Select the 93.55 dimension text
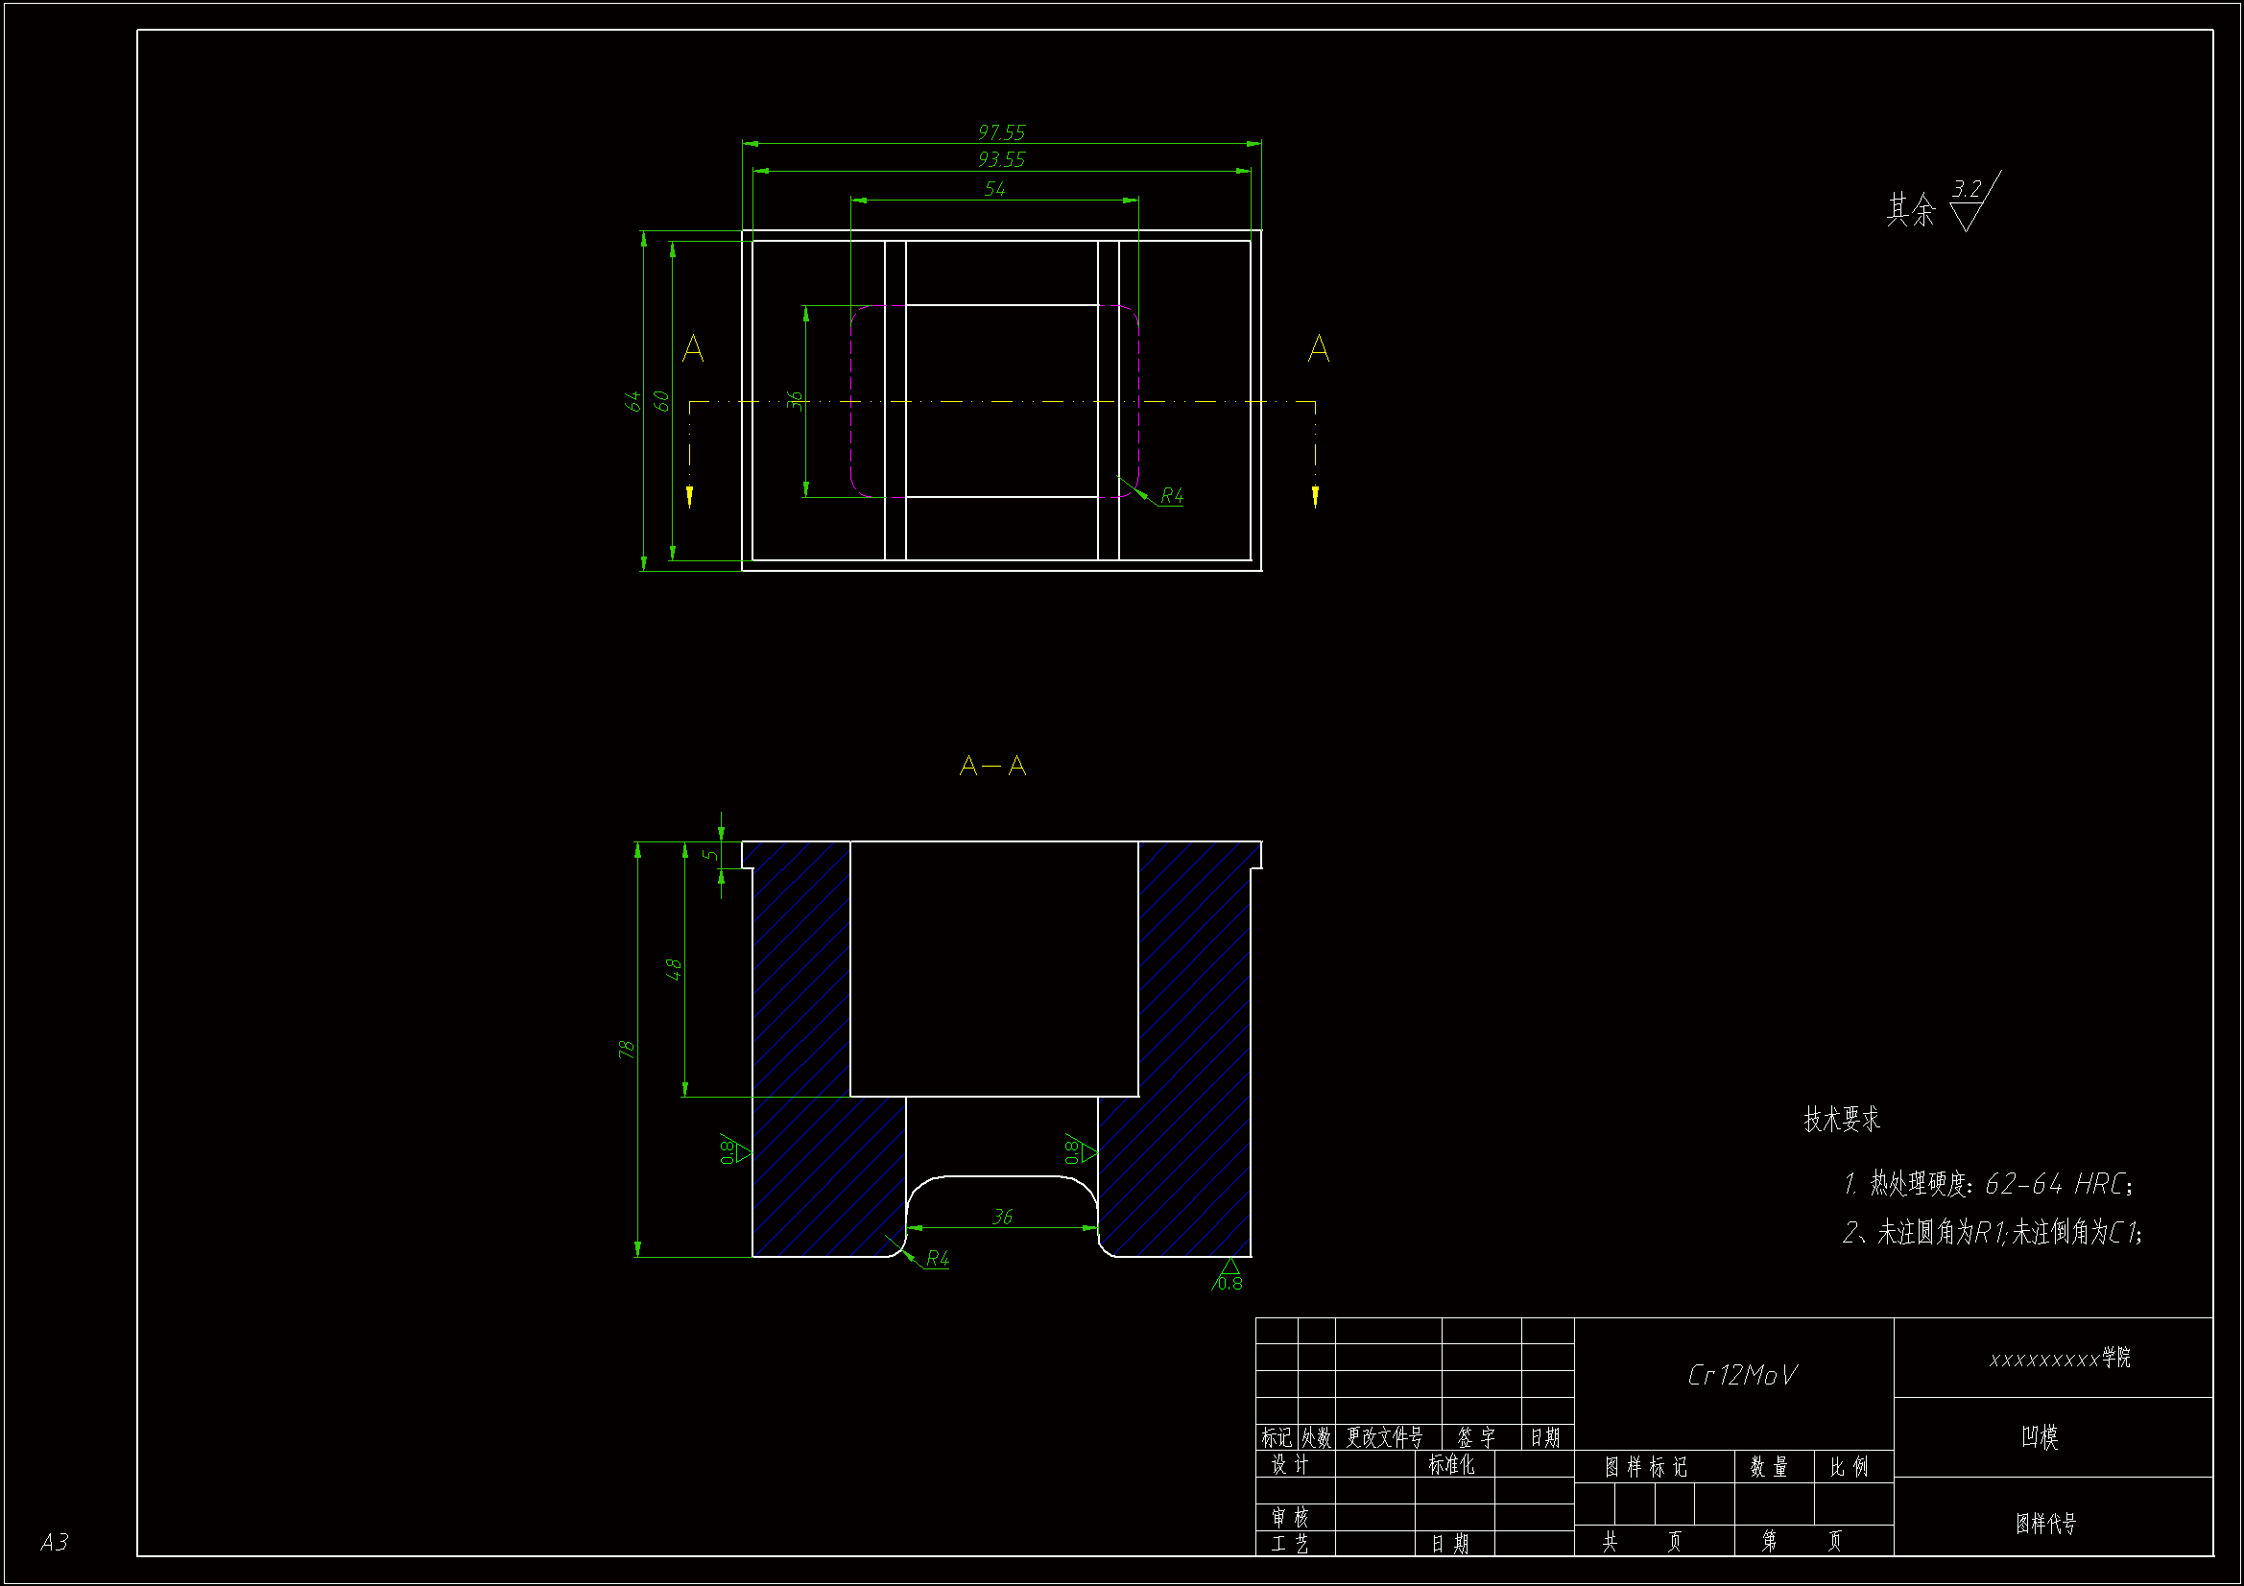The width and height of the screenshot is (2244, 1586). pyautogui.click(x=1001, y=159)
